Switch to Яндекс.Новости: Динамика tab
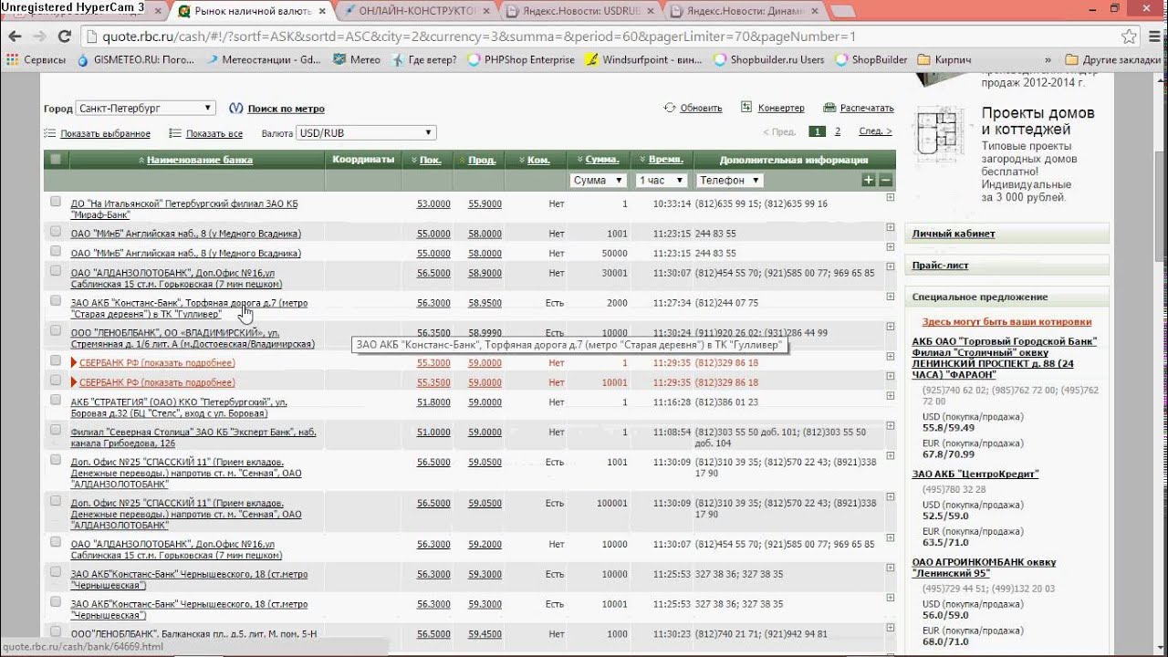The image size is (1168, 657). tap(744, 11)
